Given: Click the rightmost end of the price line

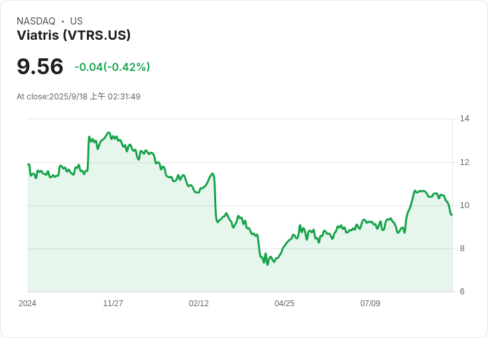Looking at the screenshot, I should point(452,215).
